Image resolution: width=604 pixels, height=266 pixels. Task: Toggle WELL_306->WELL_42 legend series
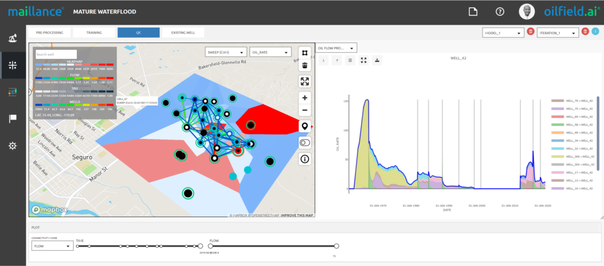(x=573, y=157)
